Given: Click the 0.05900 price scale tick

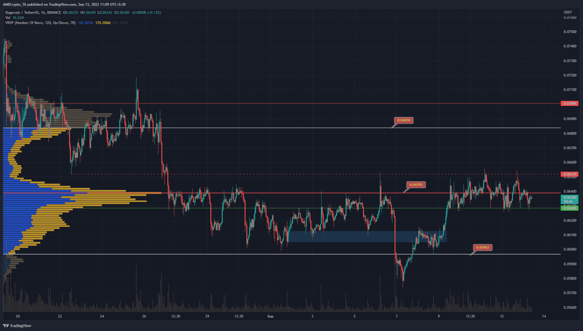Looking at the screenshot, I should coord(570,264).
